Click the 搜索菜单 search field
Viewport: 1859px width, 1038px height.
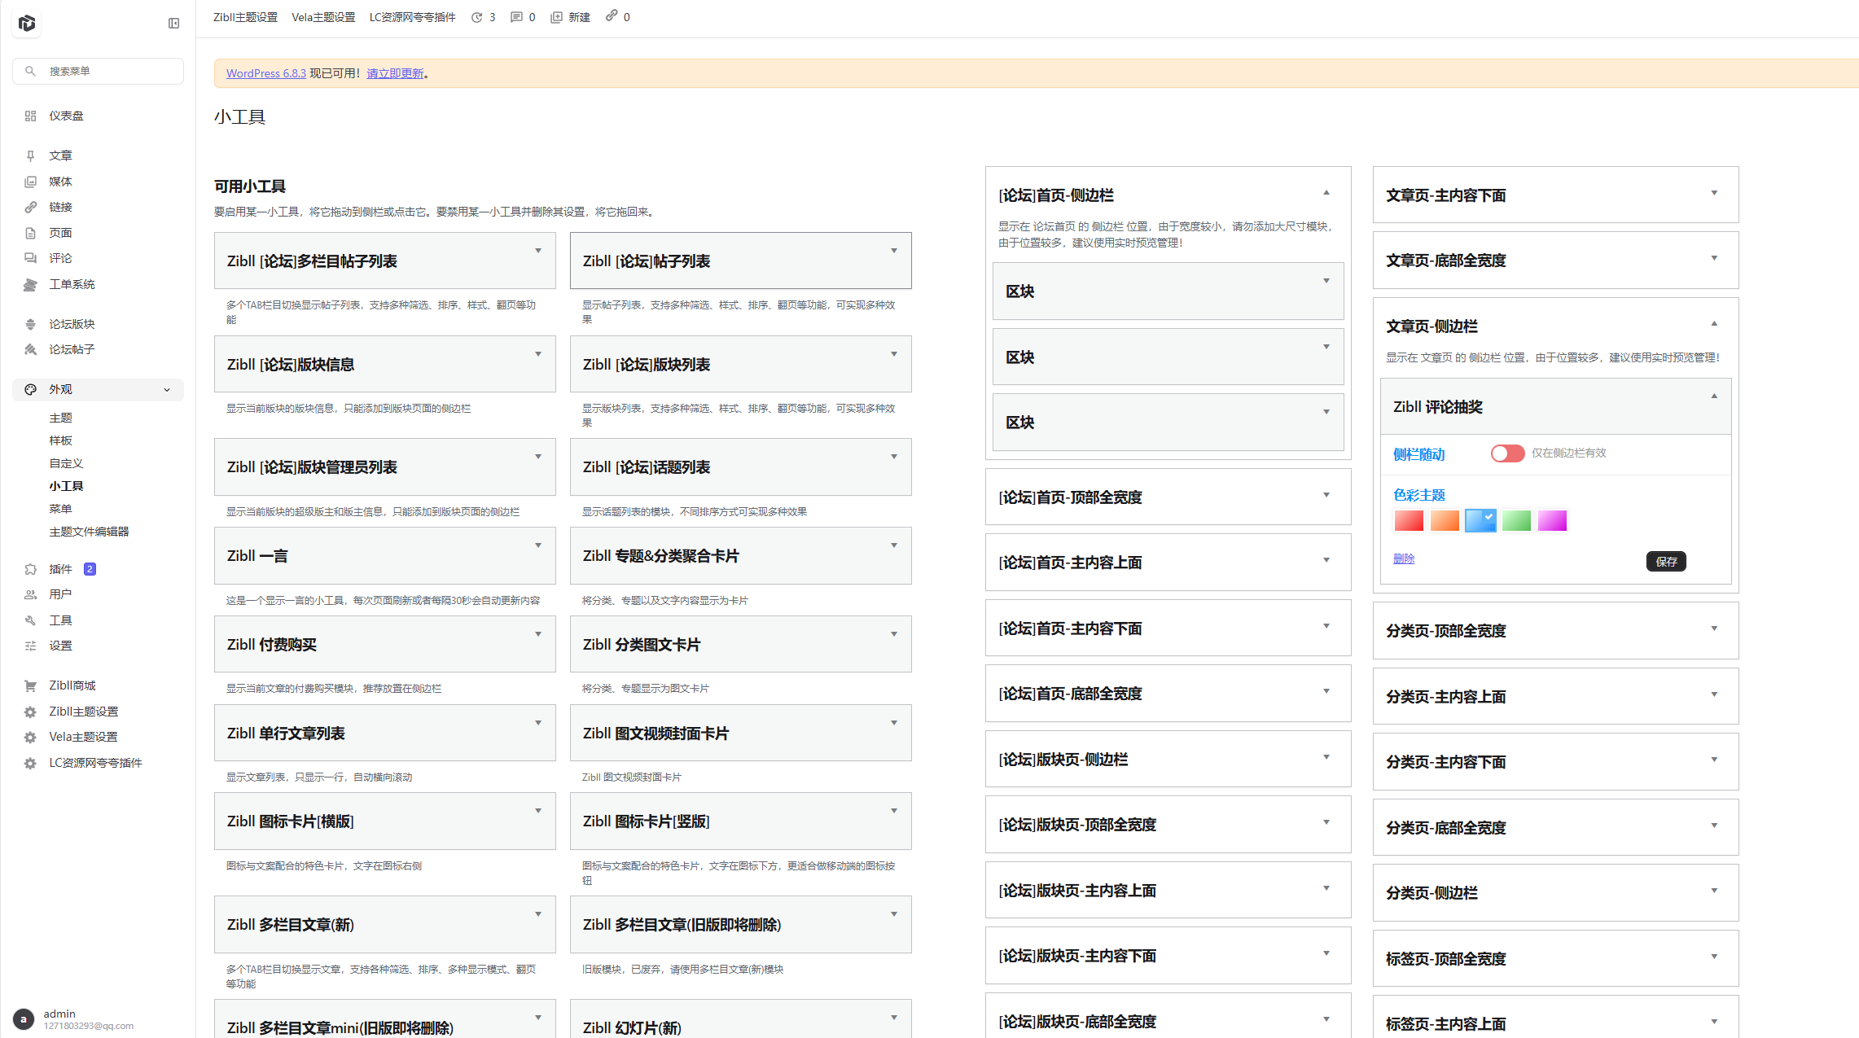99,71
